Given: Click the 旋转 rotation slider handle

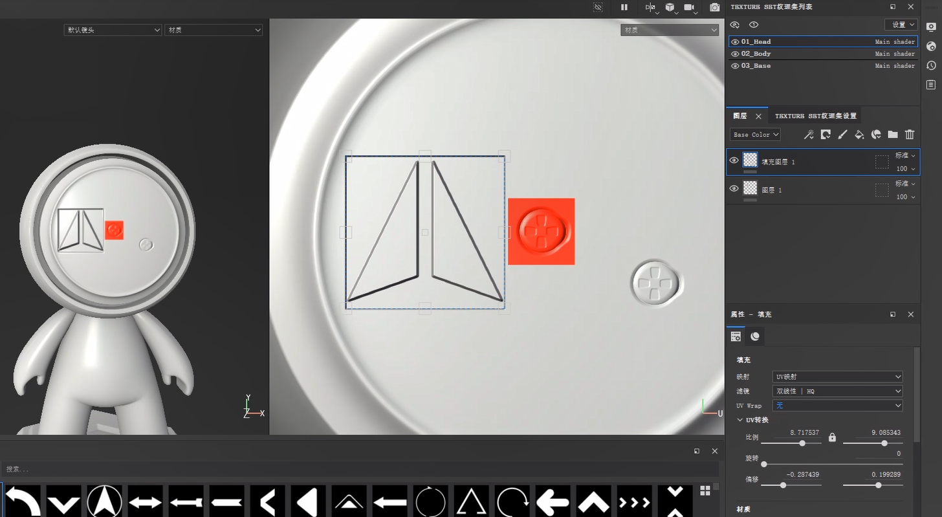Looking at the screenshot, I should (x=764, y=464).
